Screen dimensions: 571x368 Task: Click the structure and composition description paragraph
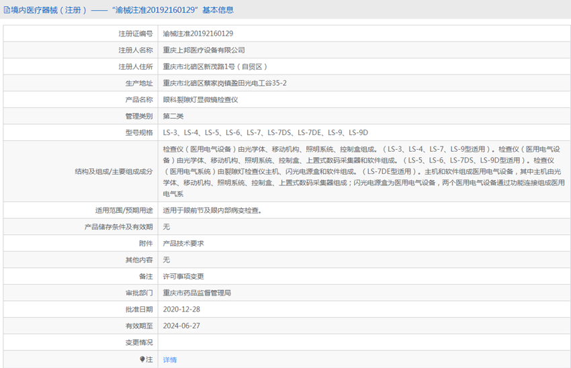tap(363, 171)
